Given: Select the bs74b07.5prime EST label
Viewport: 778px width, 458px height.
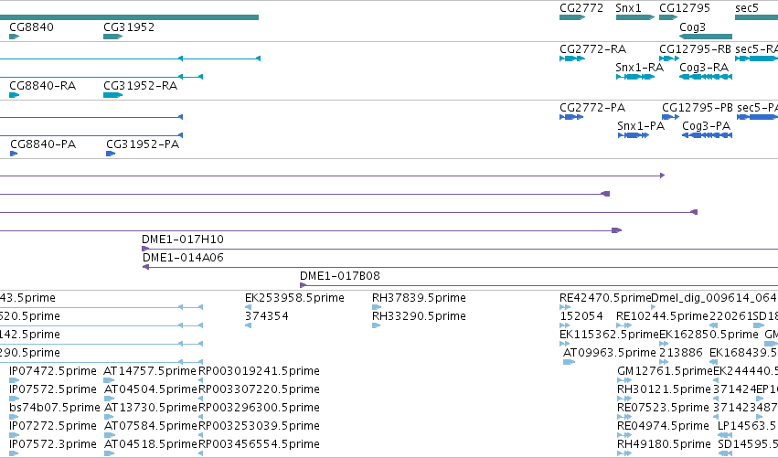Looking at the screenshot, I should click(55, 408).
